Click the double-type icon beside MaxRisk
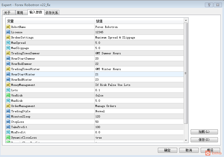This screenshot has width=224, height=157. coord(8,101)
